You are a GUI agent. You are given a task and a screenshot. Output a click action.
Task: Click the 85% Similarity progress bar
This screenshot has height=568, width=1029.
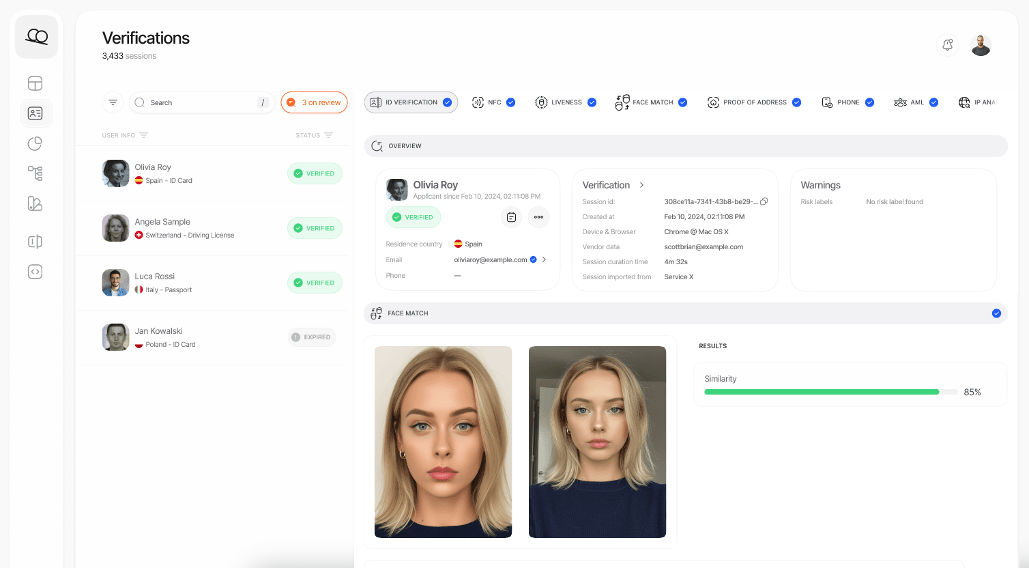(822, 392)
